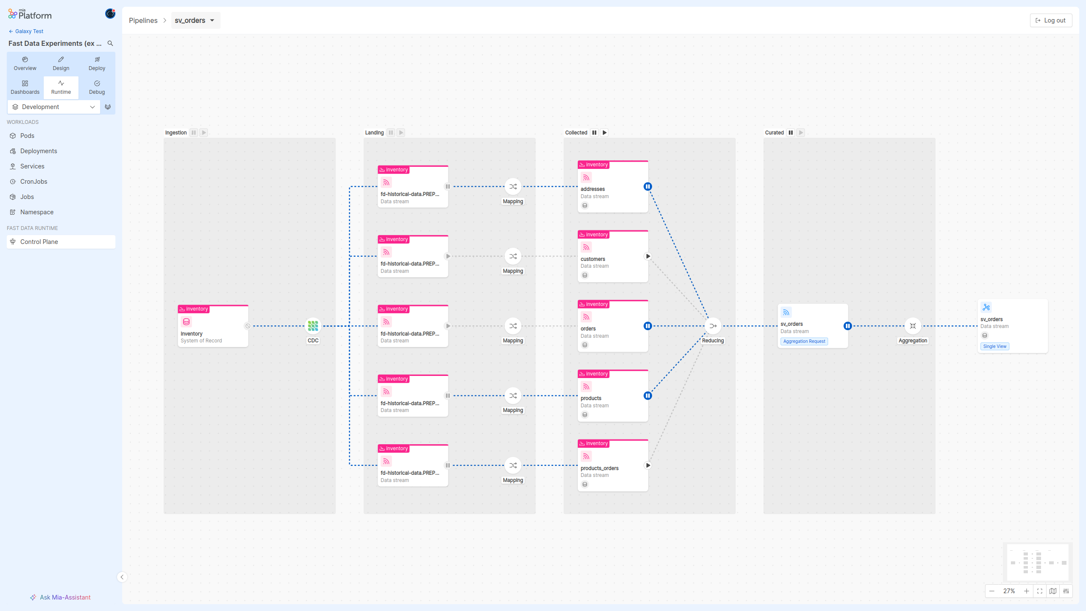Pause the products data stream
Image resolution: width=1086 pixels, height=611 pixels.
coord(648,395)
